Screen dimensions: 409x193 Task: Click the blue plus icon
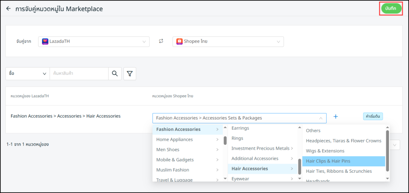[336, 117]
